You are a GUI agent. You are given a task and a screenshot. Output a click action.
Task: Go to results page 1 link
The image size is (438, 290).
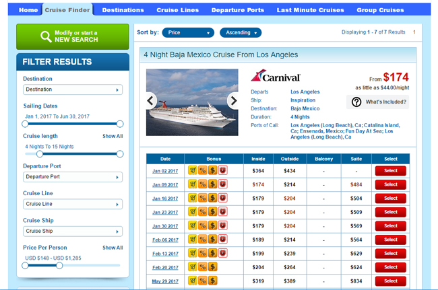coord(414,32)
